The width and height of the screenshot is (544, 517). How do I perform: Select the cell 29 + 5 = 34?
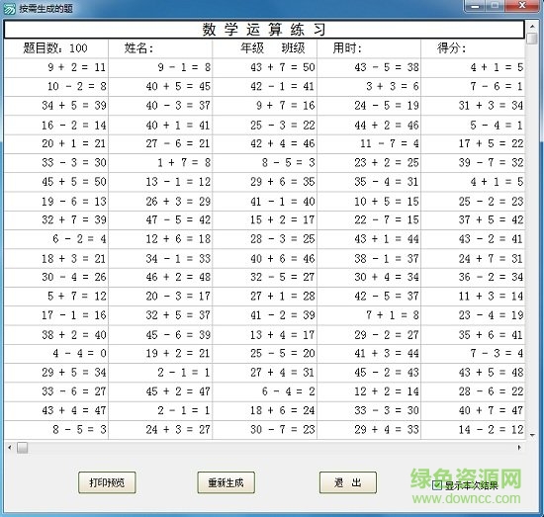[x=55, y=373]
